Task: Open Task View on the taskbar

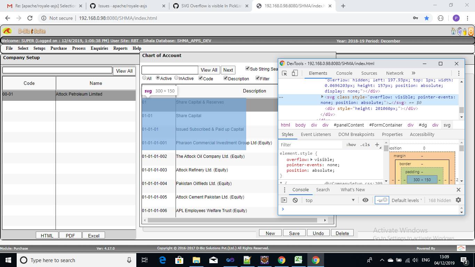Action: point(145,260)
